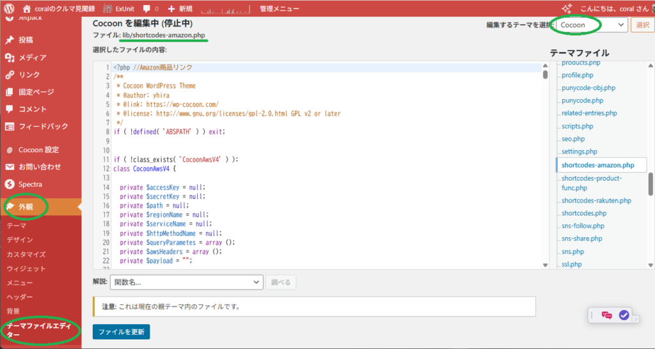655x349 pixels.
Task: Click the 選択 button
Action: click(642, 25)
